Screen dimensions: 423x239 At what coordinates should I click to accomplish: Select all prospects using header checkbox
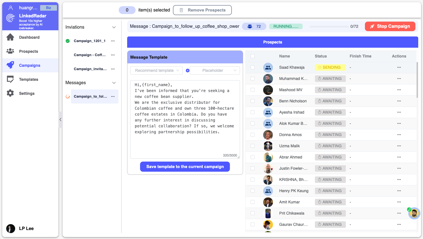click(x=253, y=56)
